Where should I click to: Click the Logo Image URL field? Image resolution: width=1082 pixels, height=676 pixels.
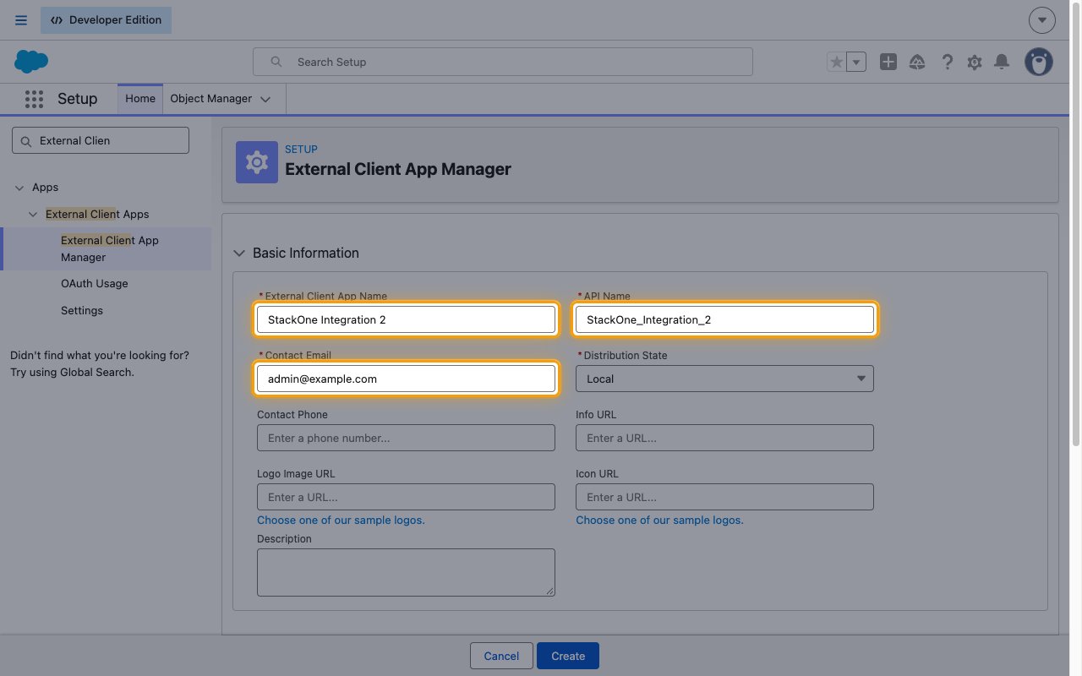pos(407,497)
